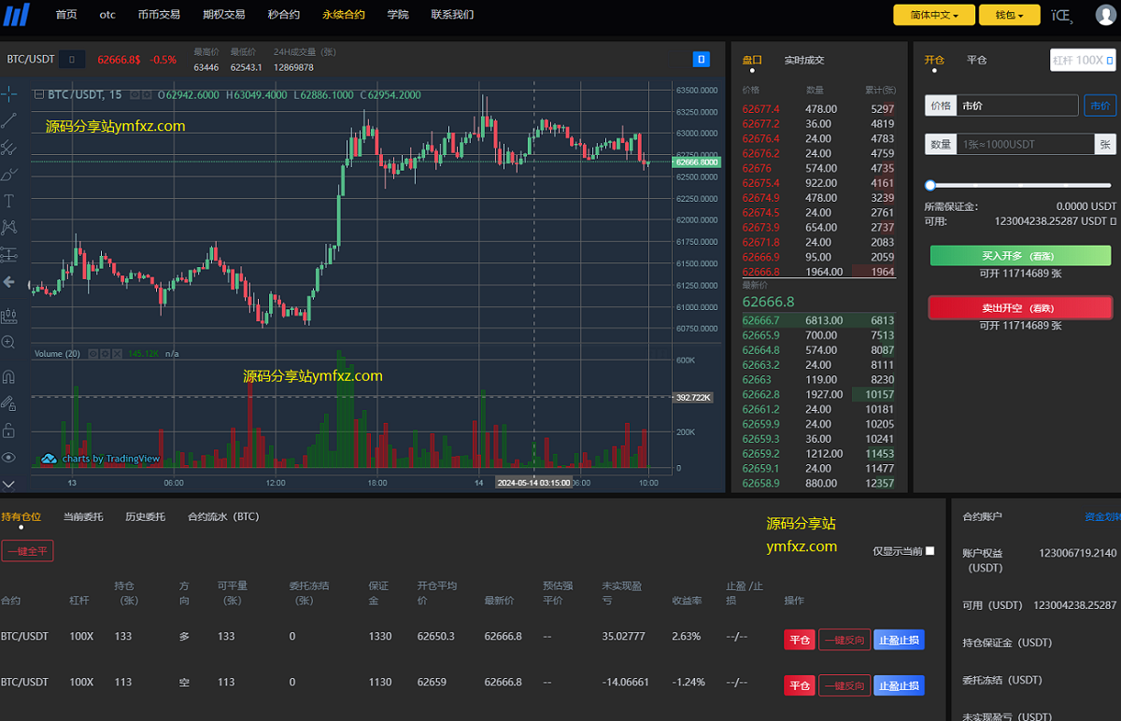The height and width of the screenshot is (721, 1121).
Task: Click the 一键全平 close-all button
Action: click(27, 551)
